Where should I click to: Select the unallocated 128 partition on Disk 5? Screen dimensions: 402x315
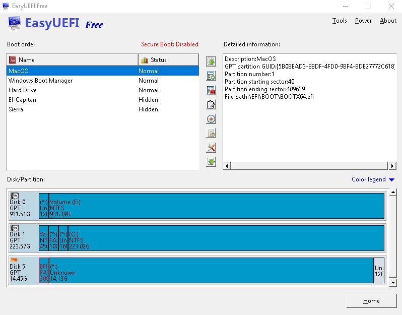379,270
